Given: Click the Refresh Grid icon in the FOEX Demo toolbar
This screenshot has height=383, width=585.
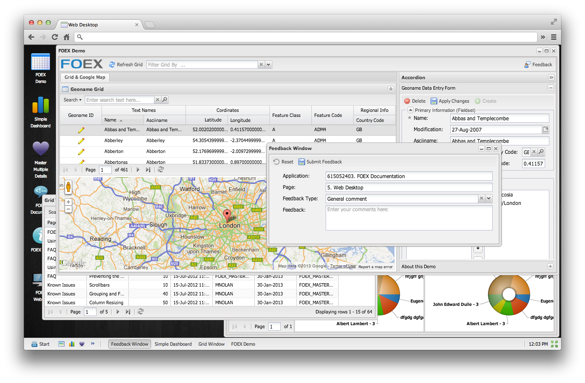Looking at the screenshot, I should click(x=112, y=65).
